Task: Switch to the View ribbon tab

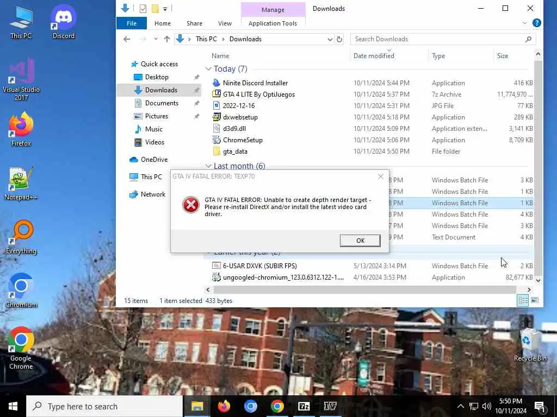Action: click(x=225, y=23)
